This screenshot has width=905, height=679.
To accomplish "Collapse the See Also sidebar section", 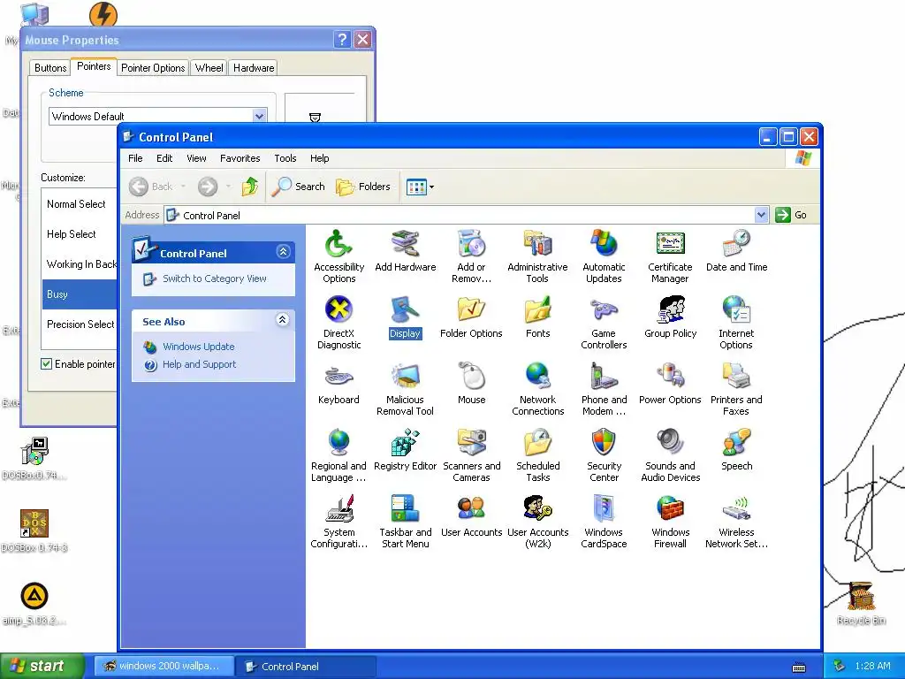I will tap(282, 320).
